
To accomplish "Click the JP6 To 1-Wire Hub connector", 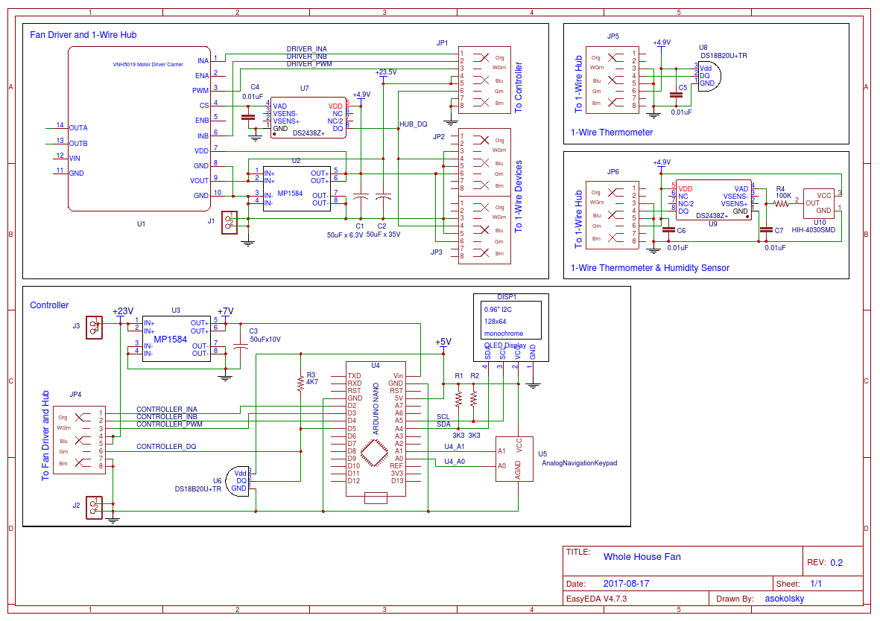I will coord(612,215).
